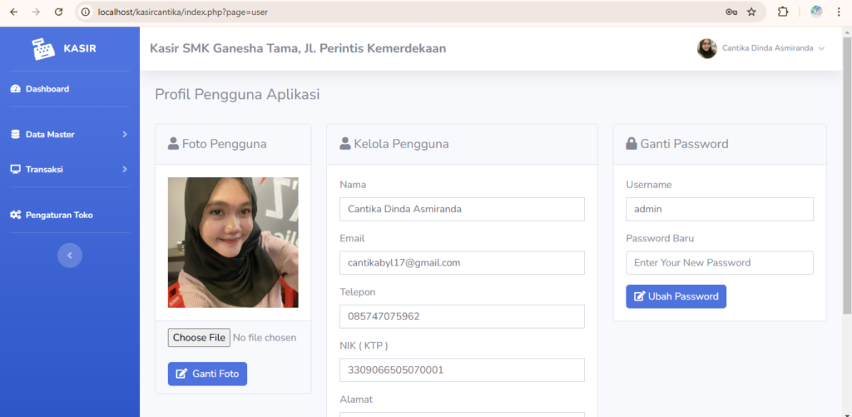
Task: Expand the Data Master menu
Action: pyautogui.click(x=70, y=134)
